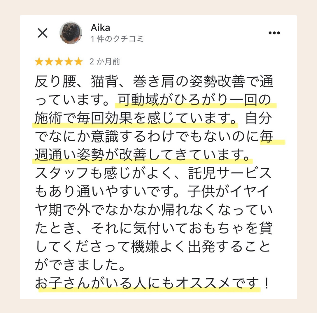Open the 1 件のクチコミ link
Screen dimensions: 317x313
pos(117,39)
